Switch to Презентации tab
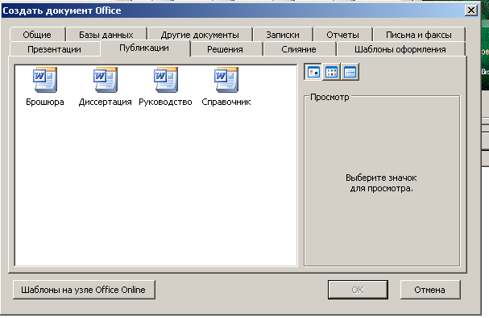Screen dimensions: 489x318 tap(54, 49)
